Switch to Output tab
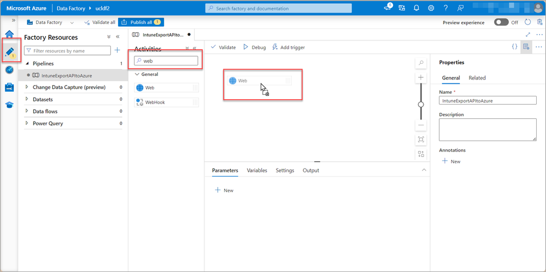 coord(311,171)
